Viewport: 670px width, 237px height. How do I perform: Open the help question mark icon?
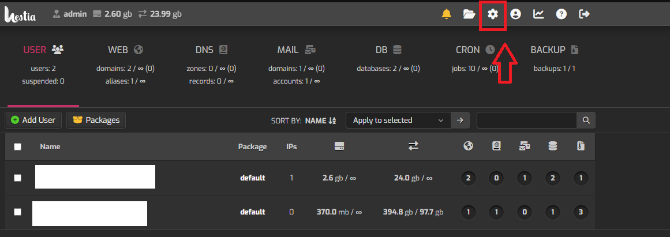tap(562, 14)
